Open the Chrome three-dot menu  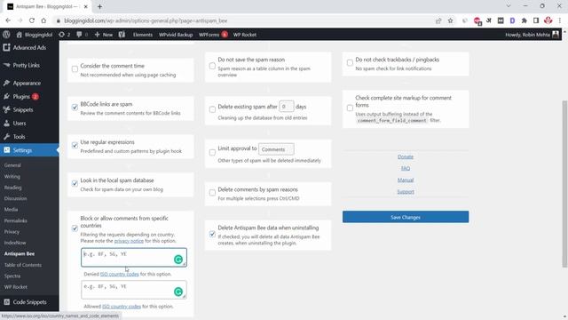coord(560,20)
